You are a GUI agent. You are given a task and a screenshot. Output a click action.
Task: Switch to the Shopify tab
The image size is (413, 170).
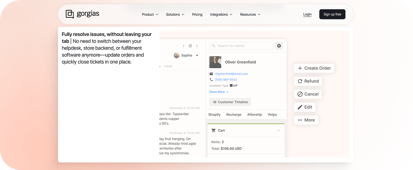[214, 115]
